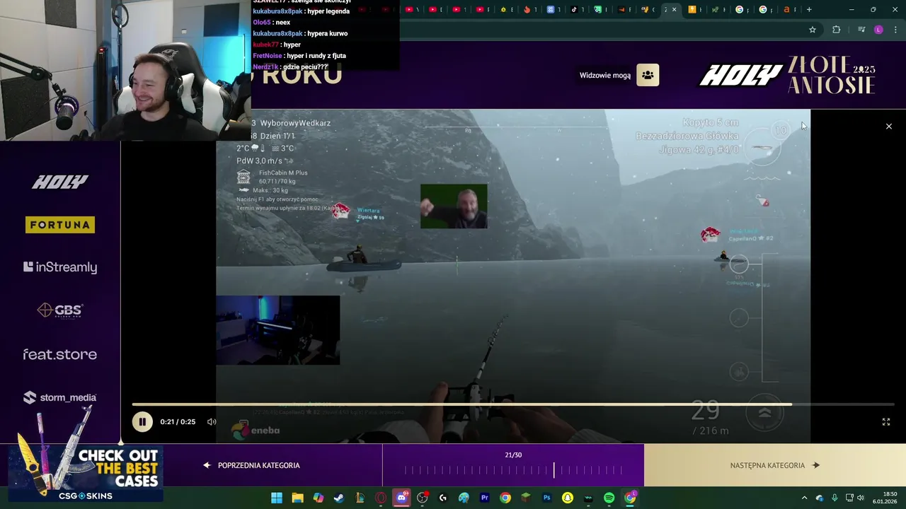Switch to the orange 'a' browser tab
Image resolution: width=906 pixels, height=509 pixels.
pyautogui.click(x=789, y=9)
